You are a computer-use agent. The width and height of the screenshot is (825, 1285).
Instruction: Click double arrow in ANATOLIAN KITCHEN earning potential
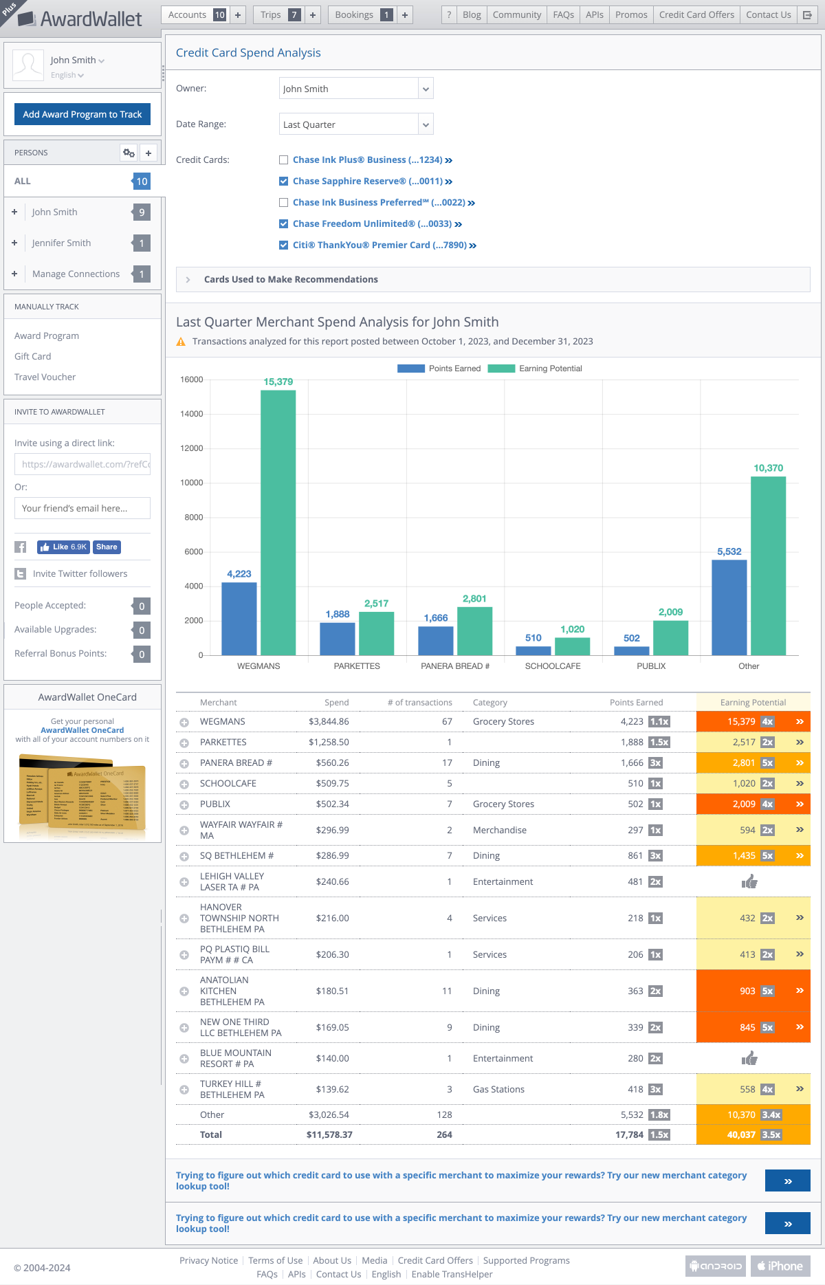[800, 991]
